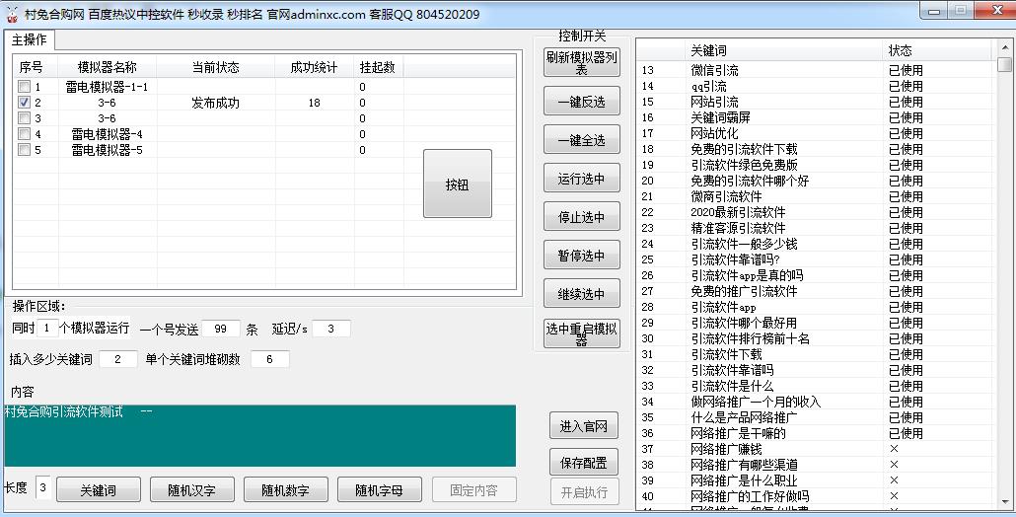Select keyword row 引流软件一般多少钱
The image size is (1016, 517).
(815, 244)
